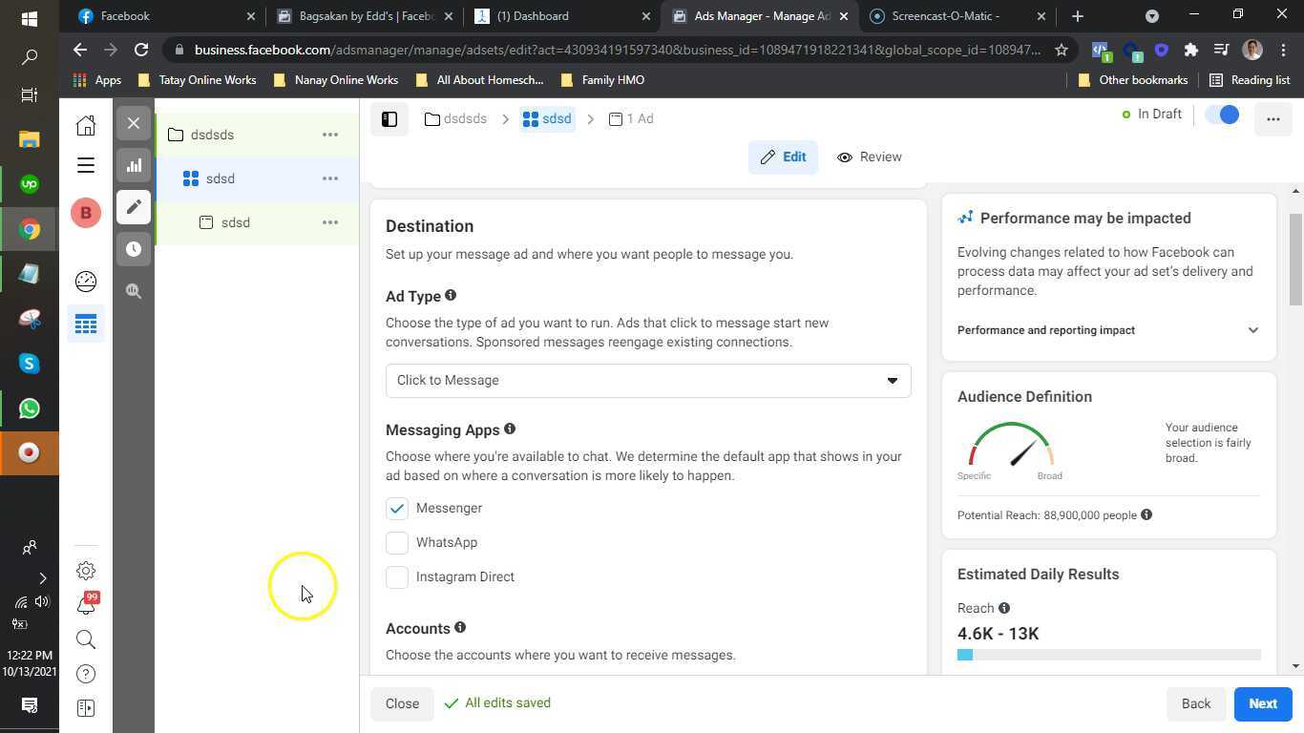Select the pencil edit mode icon
Image resolution: width=1304 pixels, height=733 pixels.
pyautogui.click(x=134, y=207)
